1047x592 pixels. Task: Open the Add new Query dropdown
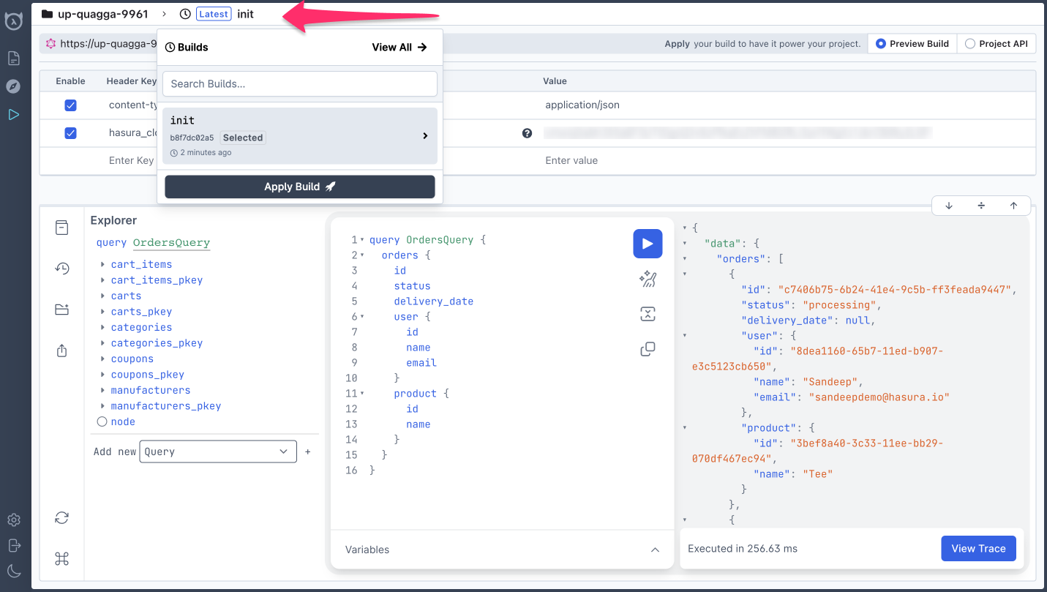(x=217, y=452)
